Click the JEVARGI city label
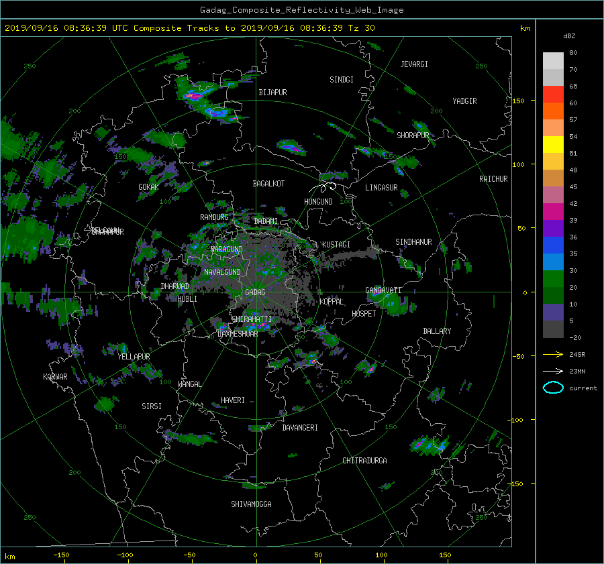The image size is (604, 564). (x=414, y=64)
